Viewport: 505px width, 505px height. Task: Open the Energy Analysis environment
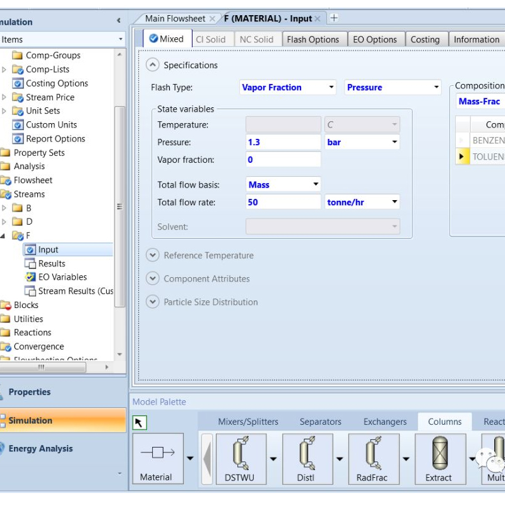[x=40, y=449]
